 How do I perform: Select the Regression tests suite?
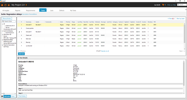[x=8, y=41]
